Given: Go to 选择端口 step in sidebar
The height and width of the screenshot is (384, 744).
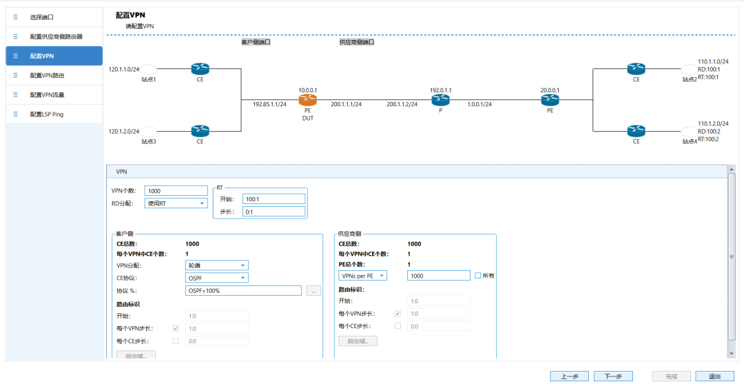Looking at the screenshot, I should [x=54, y=16].
